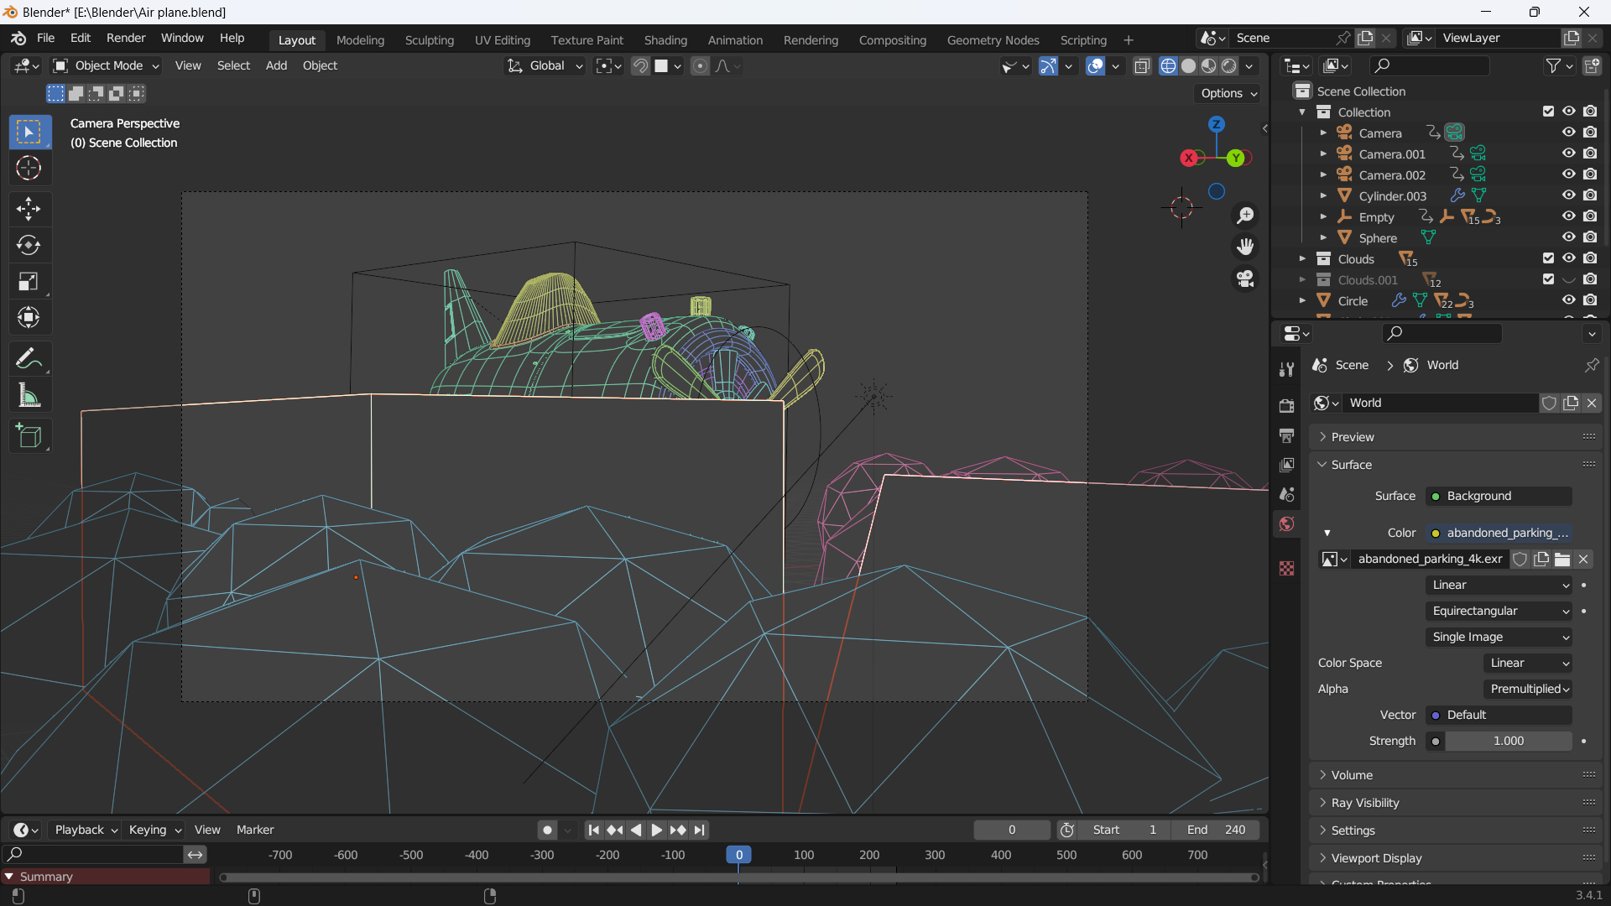Switch to the Shading workspace tab
Screen dimensions: 1611x906
tap(665, 39)
